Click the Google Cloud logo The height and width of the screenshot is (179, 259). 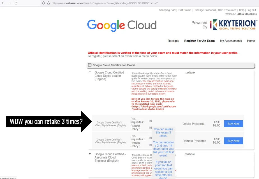click(122, 26)
